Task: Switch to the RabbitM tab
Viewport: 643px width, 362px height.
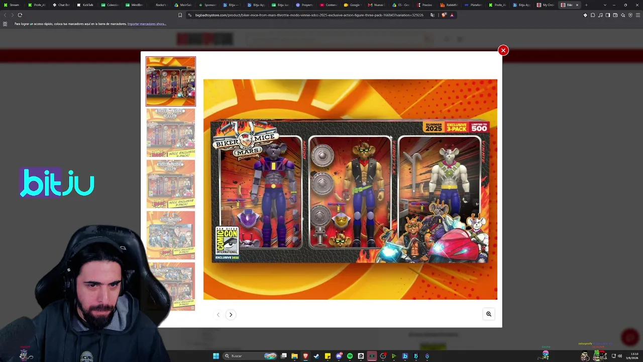Action: pos(450,5)
